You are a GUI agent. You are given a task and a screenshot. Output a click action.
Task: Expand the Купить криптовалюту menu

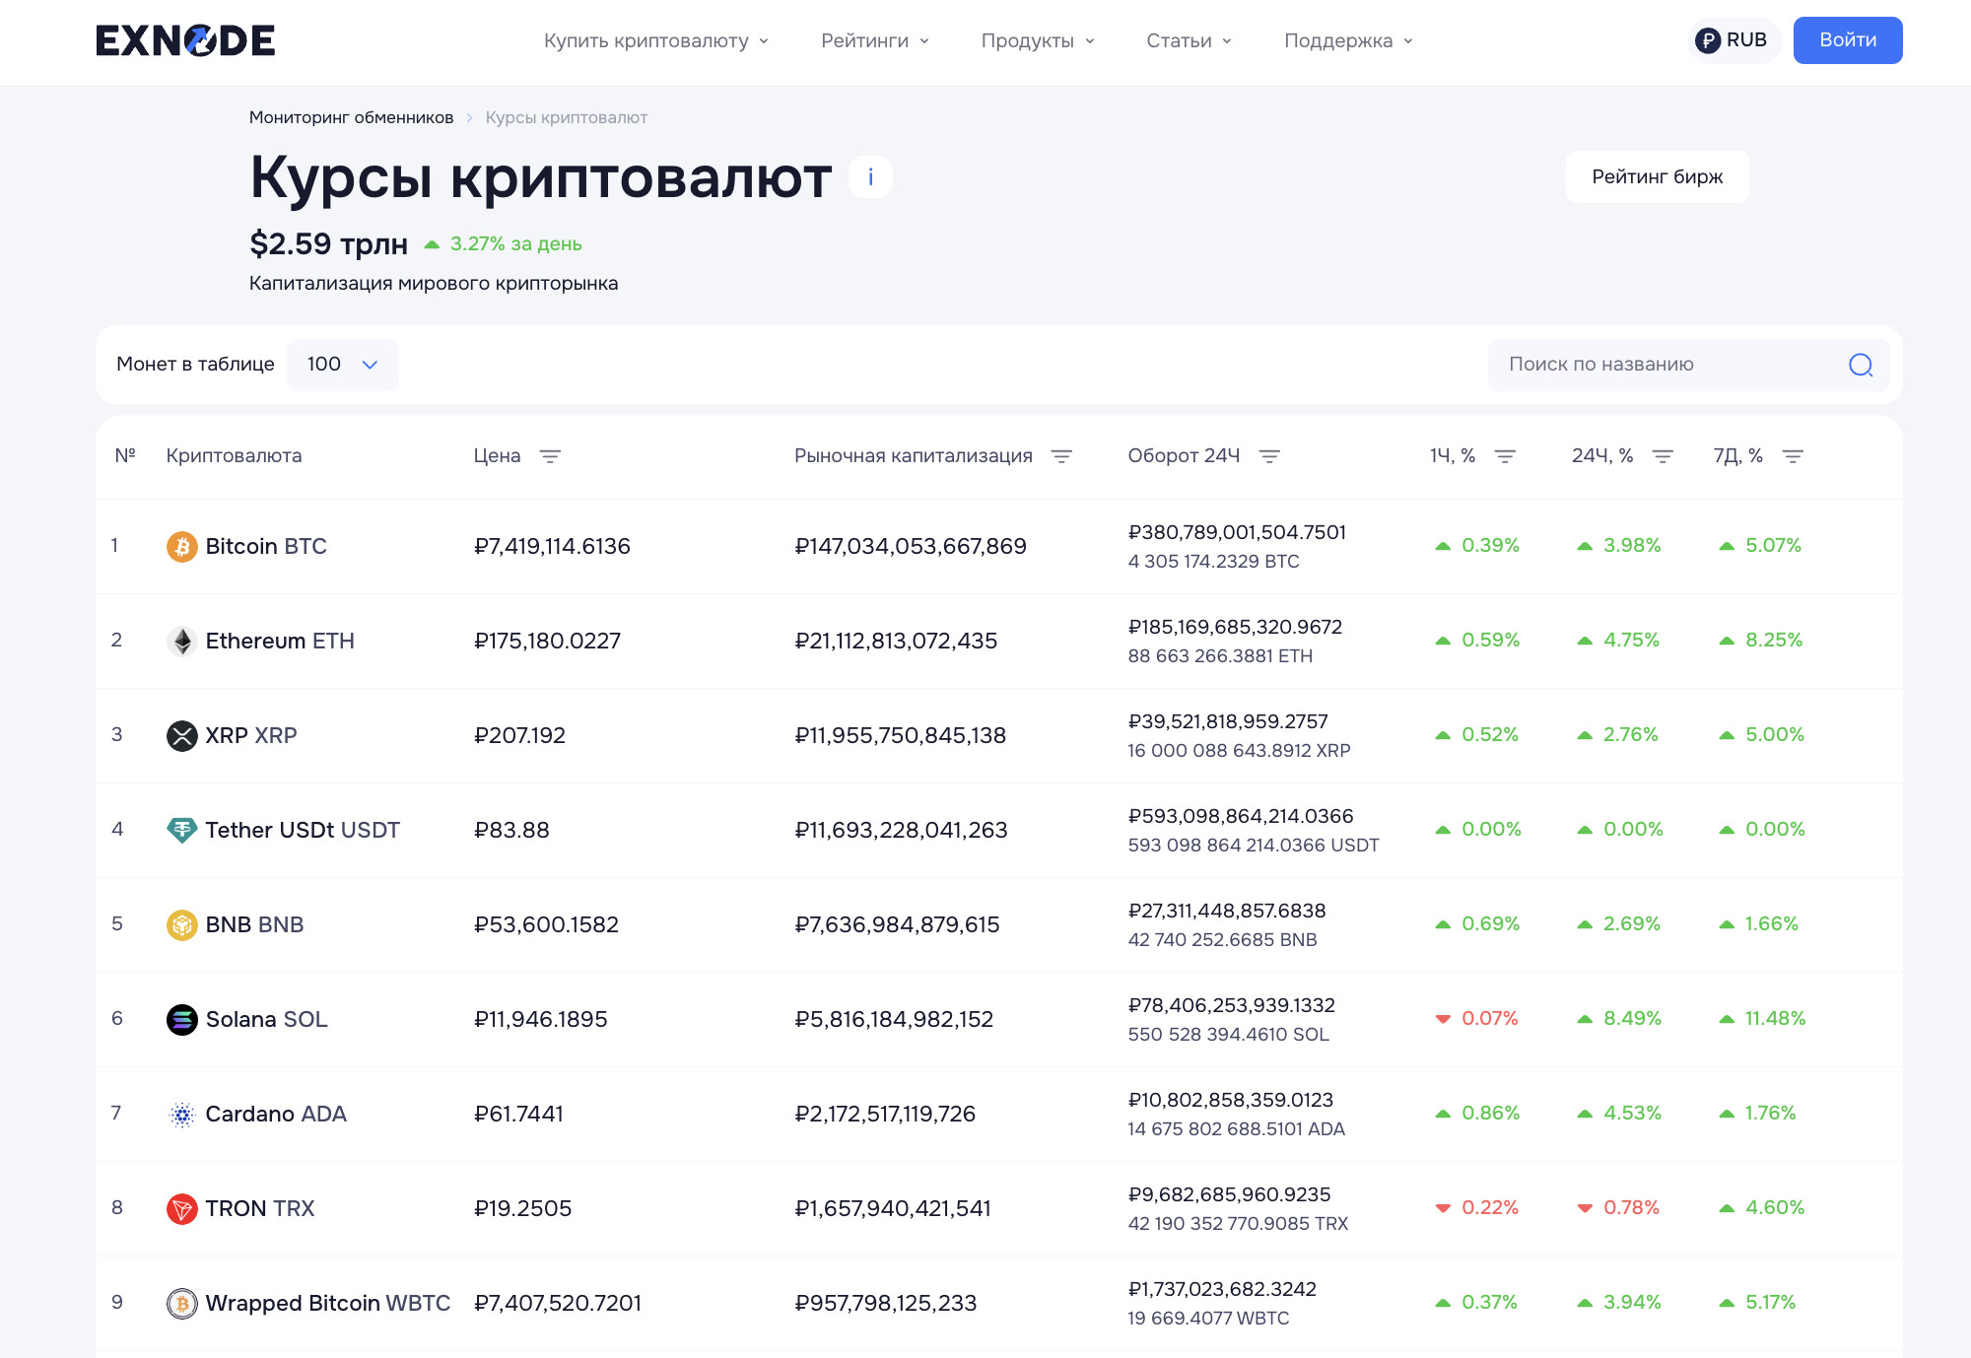click(656, 40)
